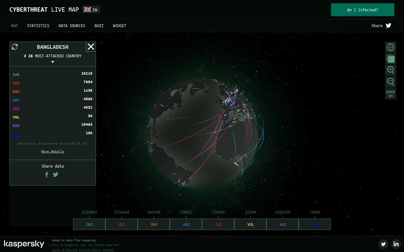Switch to globe view icon
This screenshot has width=404, height=252.
pos(390,47)
